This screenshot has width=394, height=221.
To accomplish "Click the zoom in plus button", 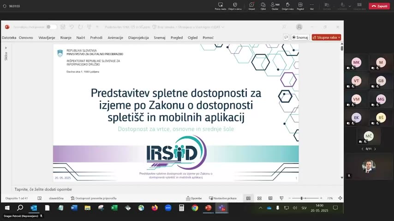I will click(x=321, y=198).
